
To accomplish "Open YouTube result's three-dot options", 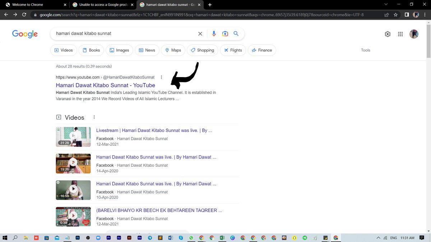I will click(x=161, y=77).
